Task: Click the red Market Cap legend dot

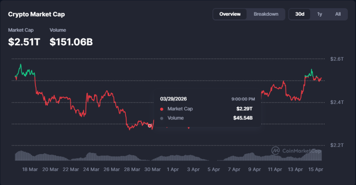Action: click(162, 109)
